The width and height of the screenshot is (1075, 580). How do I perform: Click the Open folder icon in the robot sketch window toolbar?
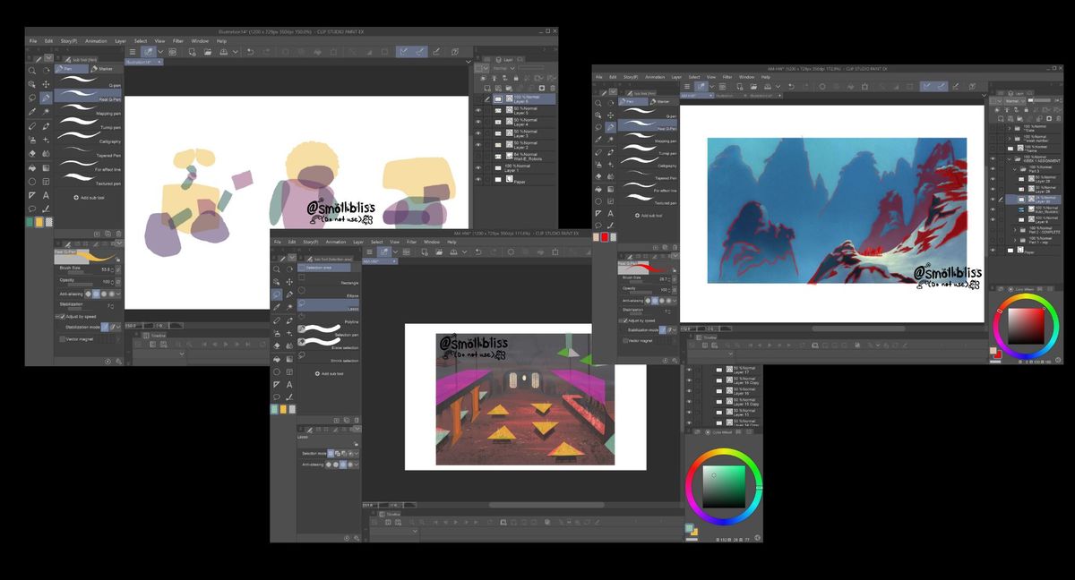pos(208,52)
